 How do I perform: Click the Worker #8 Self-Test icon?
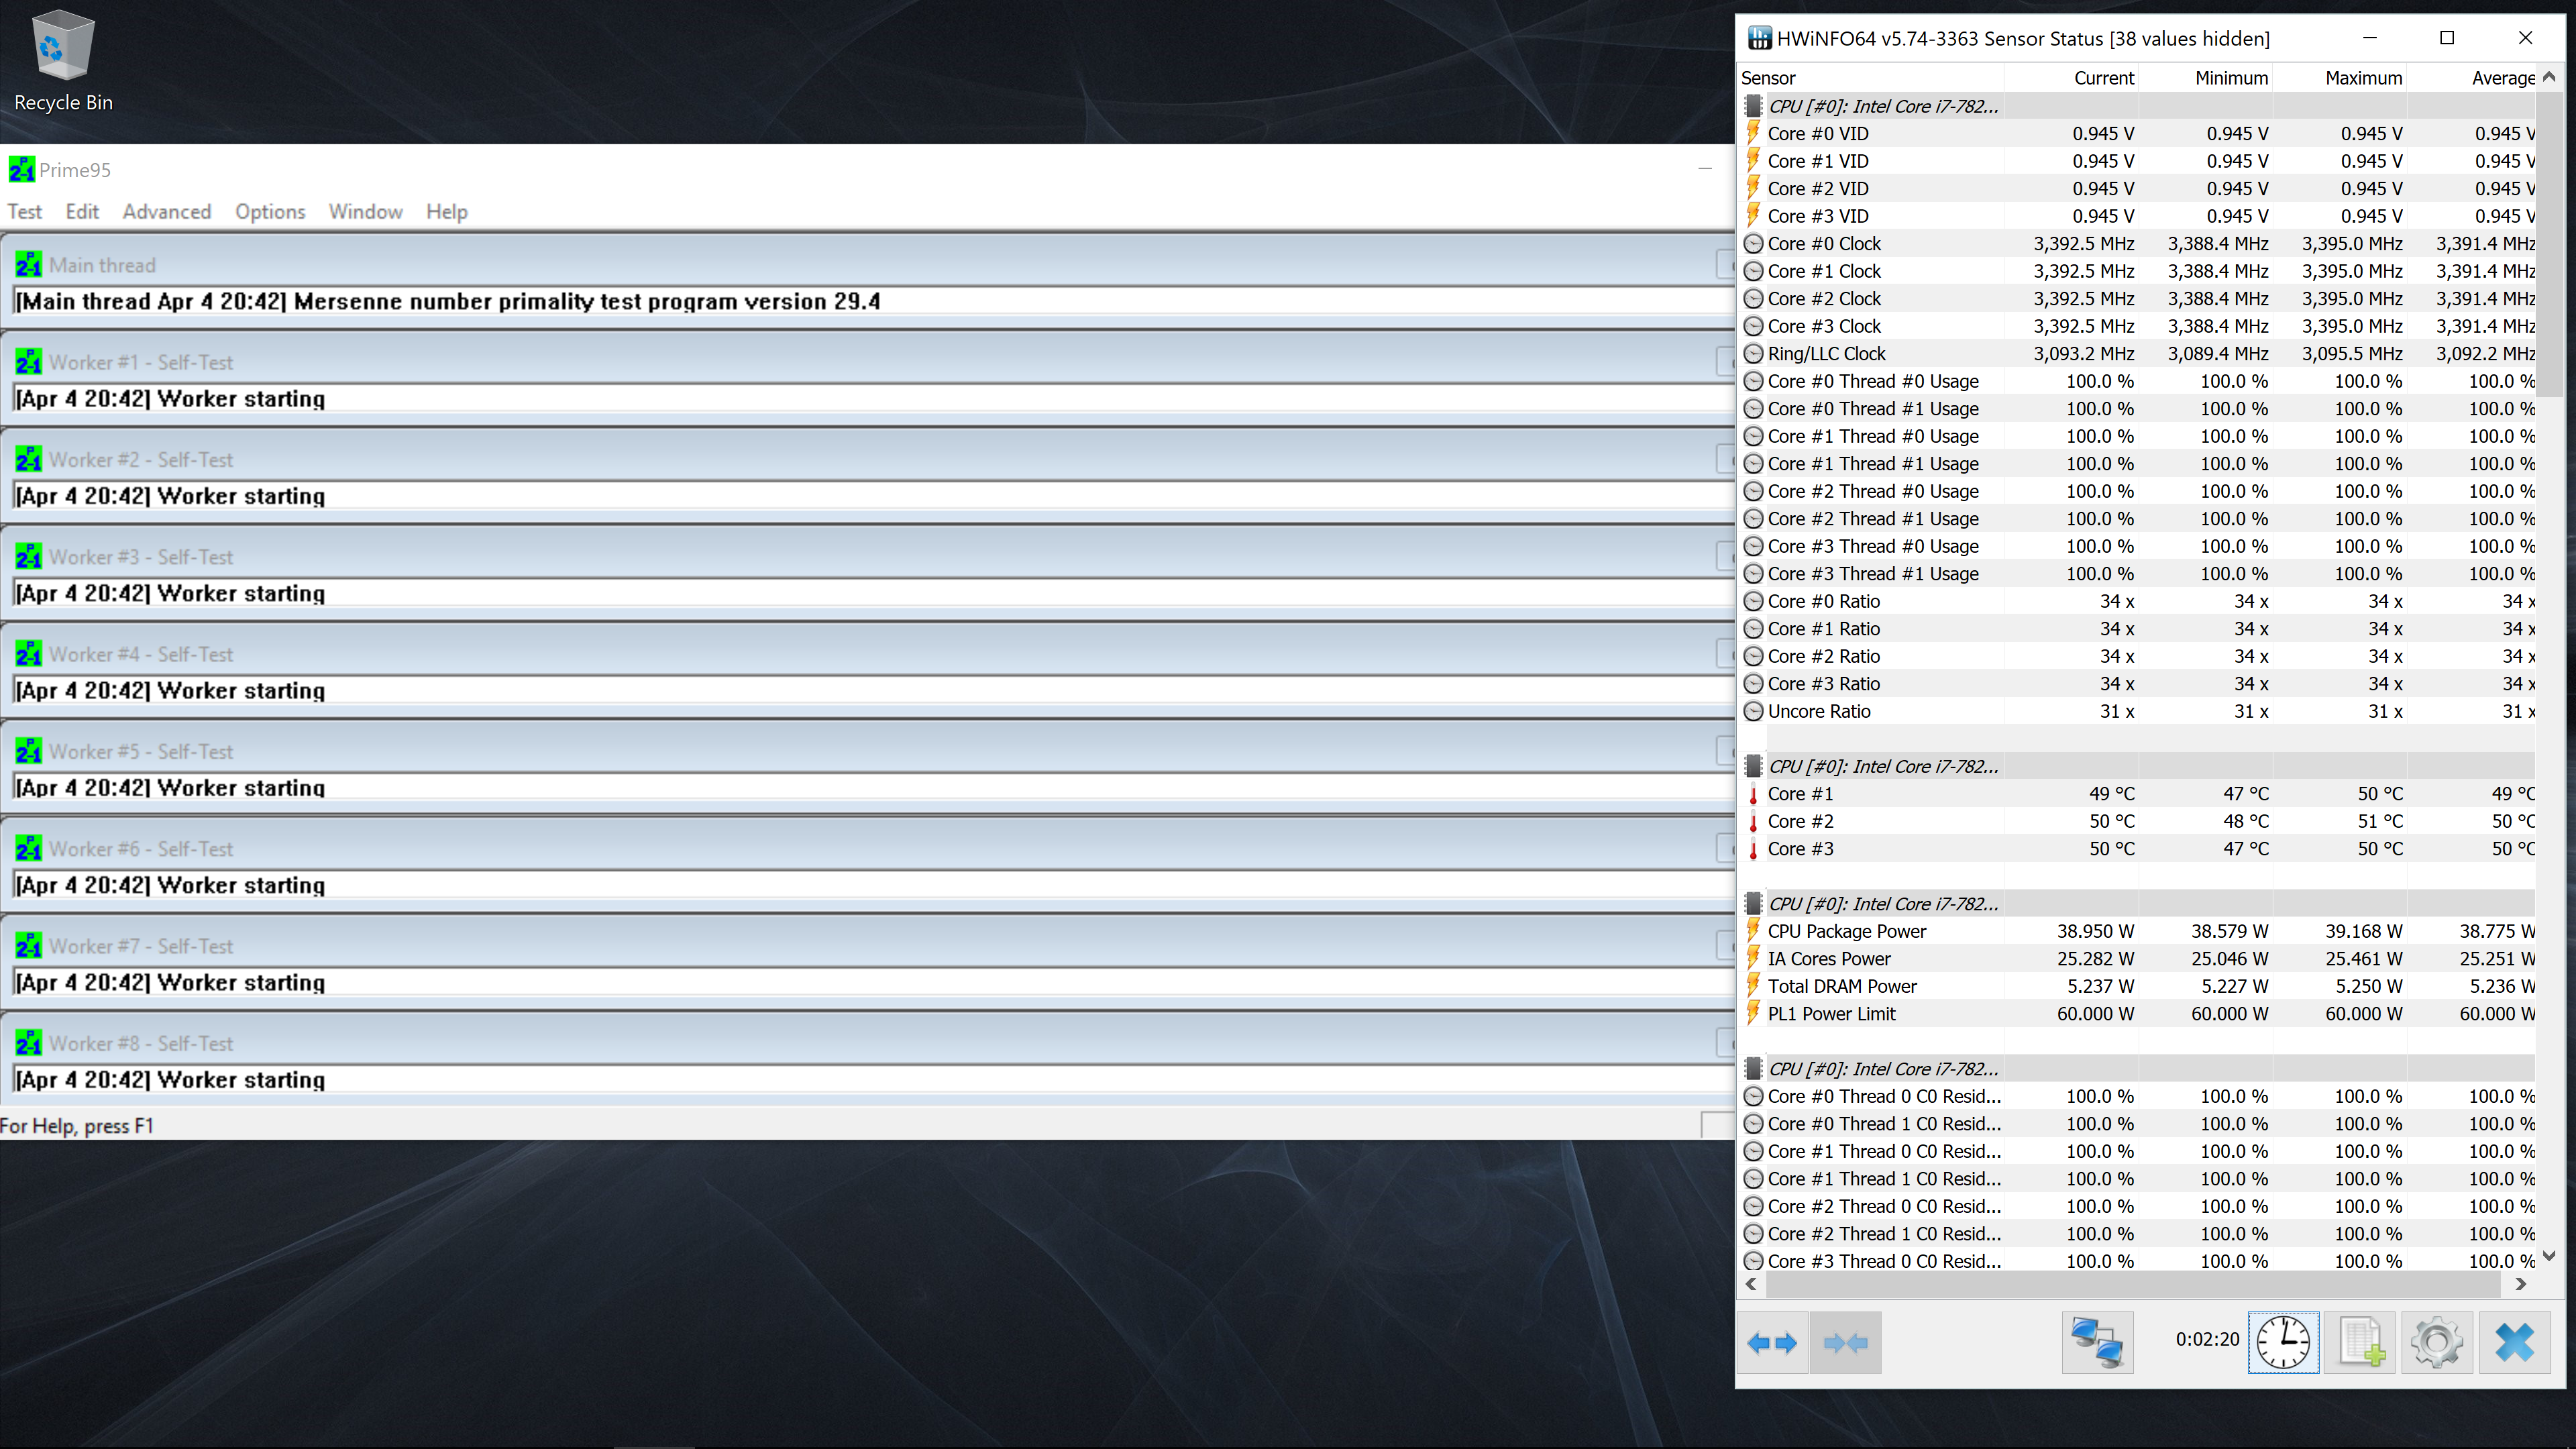[x=29, y=1043]
